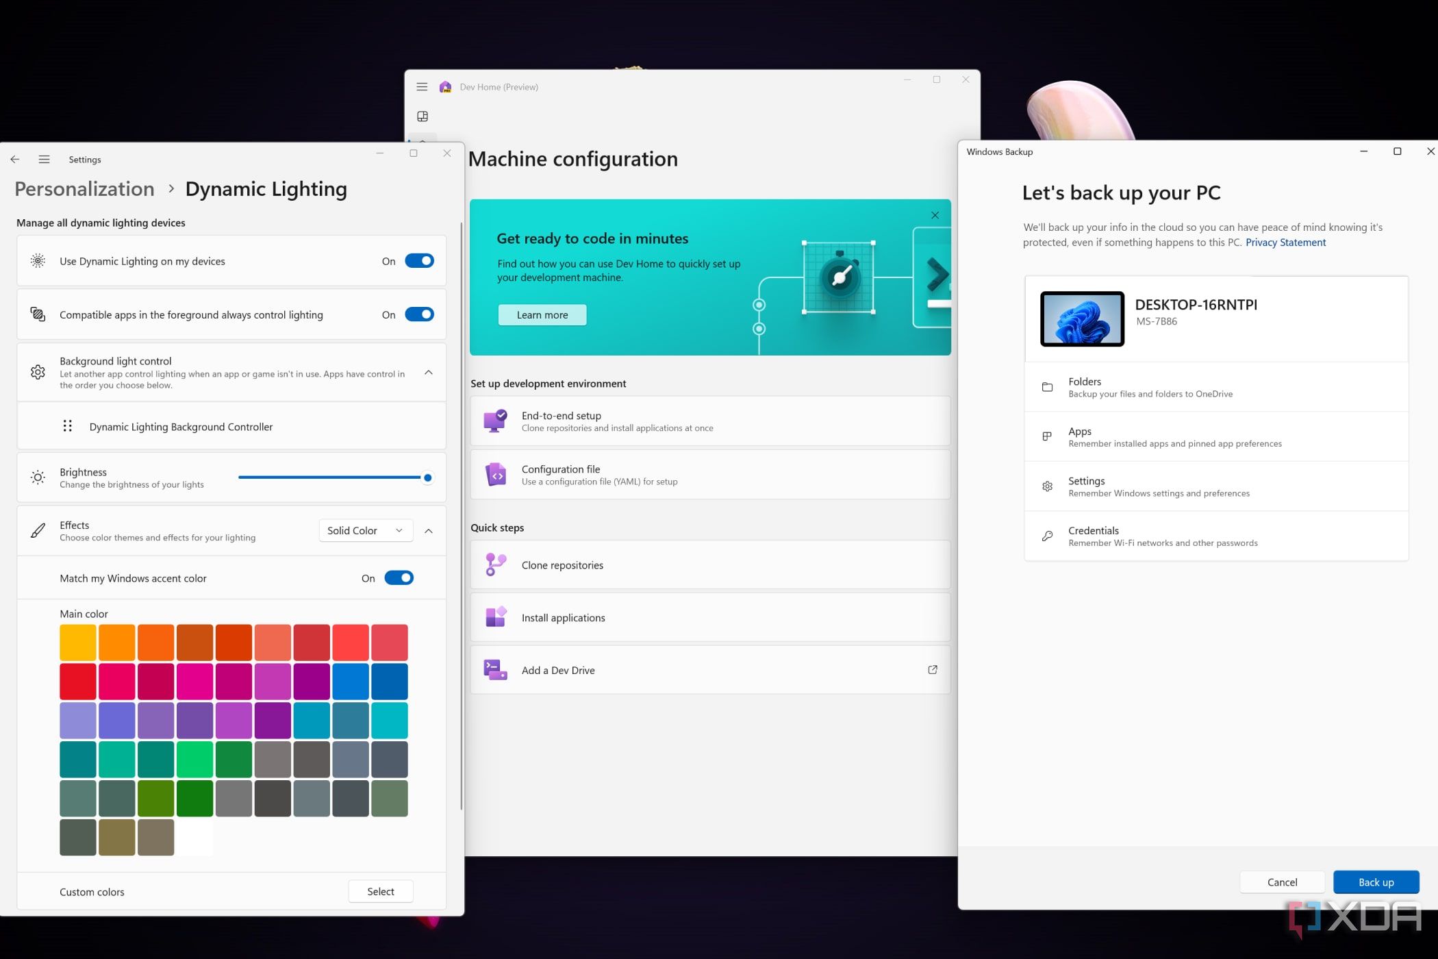1438x959 pixels.
Task: Click the Credentials Wi-Fi passwords icon
Action: pyautogui.click(x=1048, y=535)
